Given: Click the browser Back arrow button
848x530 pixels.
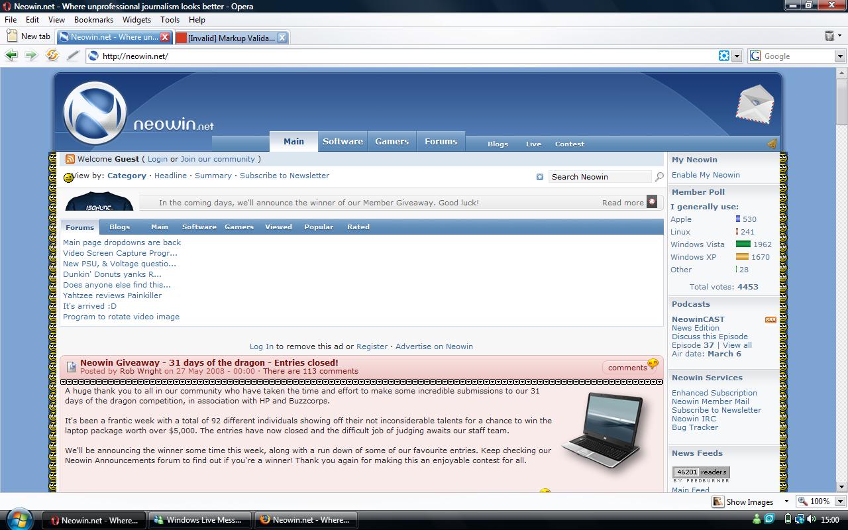Looking at the screenshot, I should pyautogui.click(x=11, y=56).
